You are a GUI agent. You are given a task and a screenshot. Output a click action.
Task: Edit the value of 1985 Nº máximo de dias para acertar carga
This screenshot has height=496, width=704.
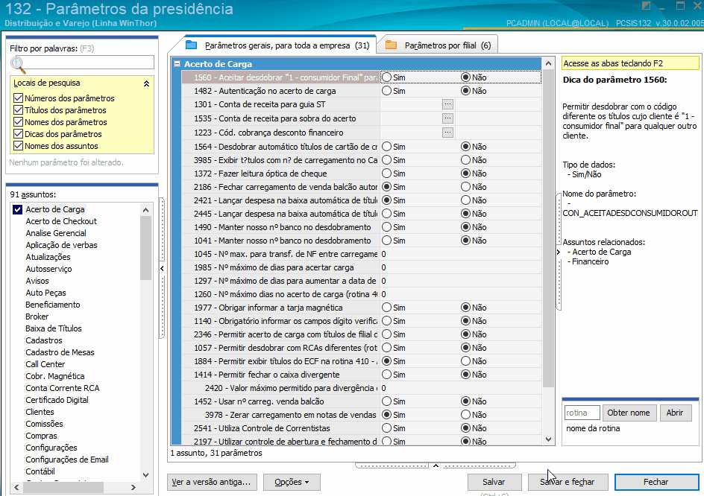460,267
